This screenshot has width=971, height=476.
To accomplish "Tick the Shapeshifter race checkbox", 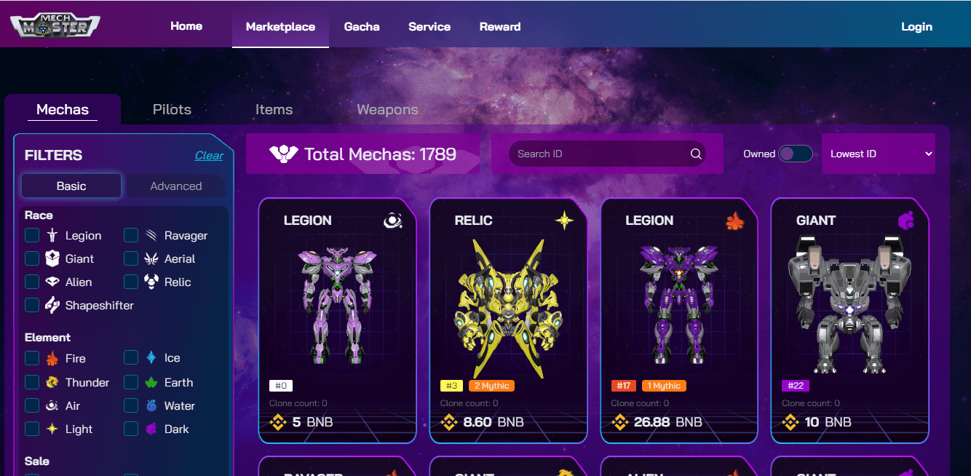I will tap(32, 305).
